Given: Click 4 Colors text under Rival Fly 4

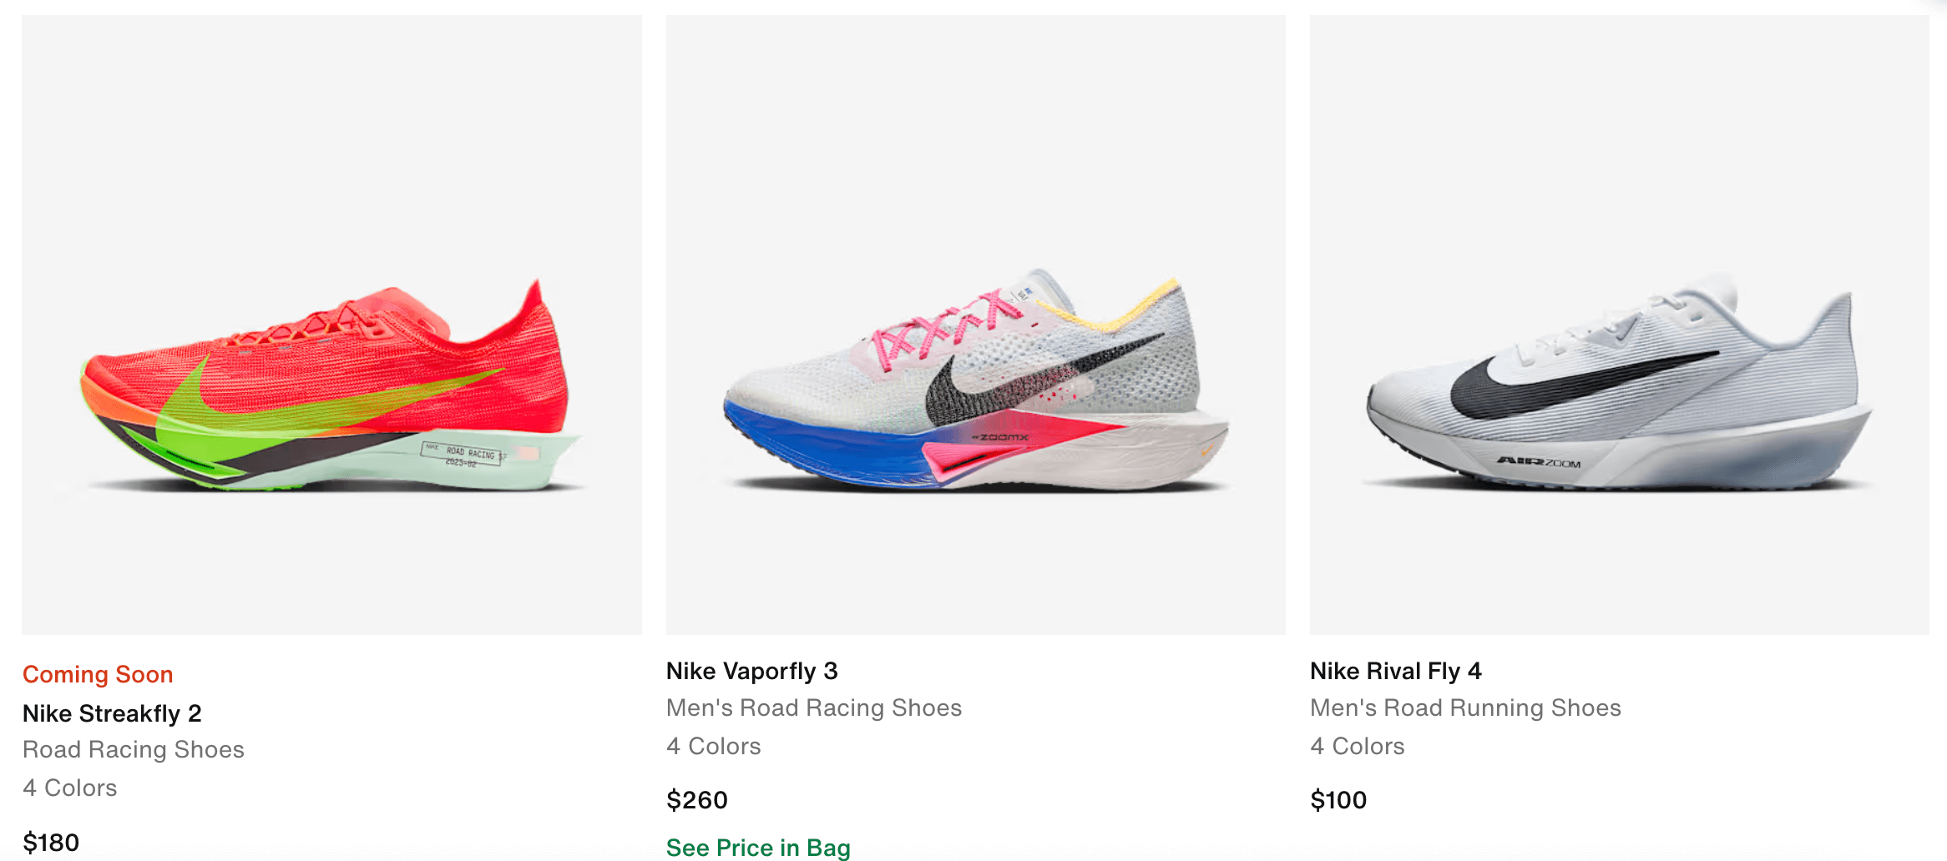Looking at the screenshot, I should [1357, 746].
